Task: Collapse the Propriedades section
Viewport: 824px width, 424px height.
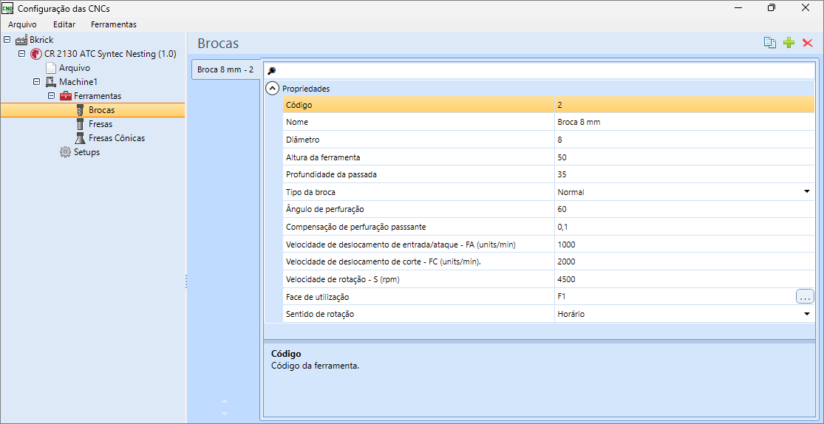Action: (x=272, y=89)
